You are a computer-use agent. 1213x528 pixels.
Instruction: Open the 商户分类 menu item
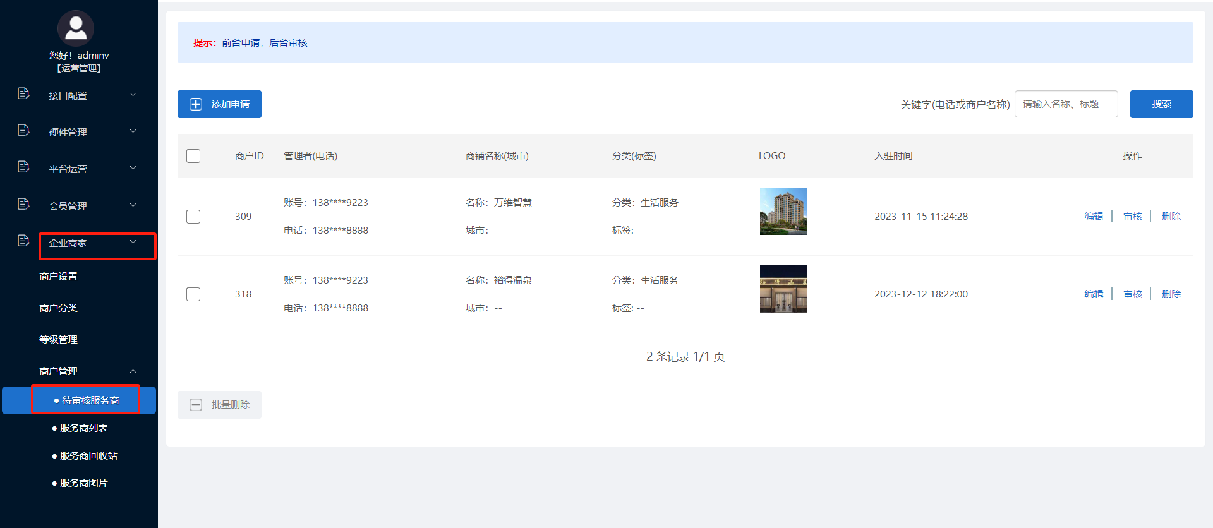pos(58,308)
